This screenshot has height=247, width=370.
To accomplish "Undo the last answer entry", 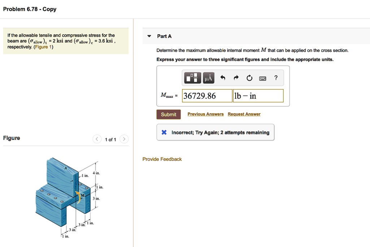I will pyautogui.click(x=223, y=78).
